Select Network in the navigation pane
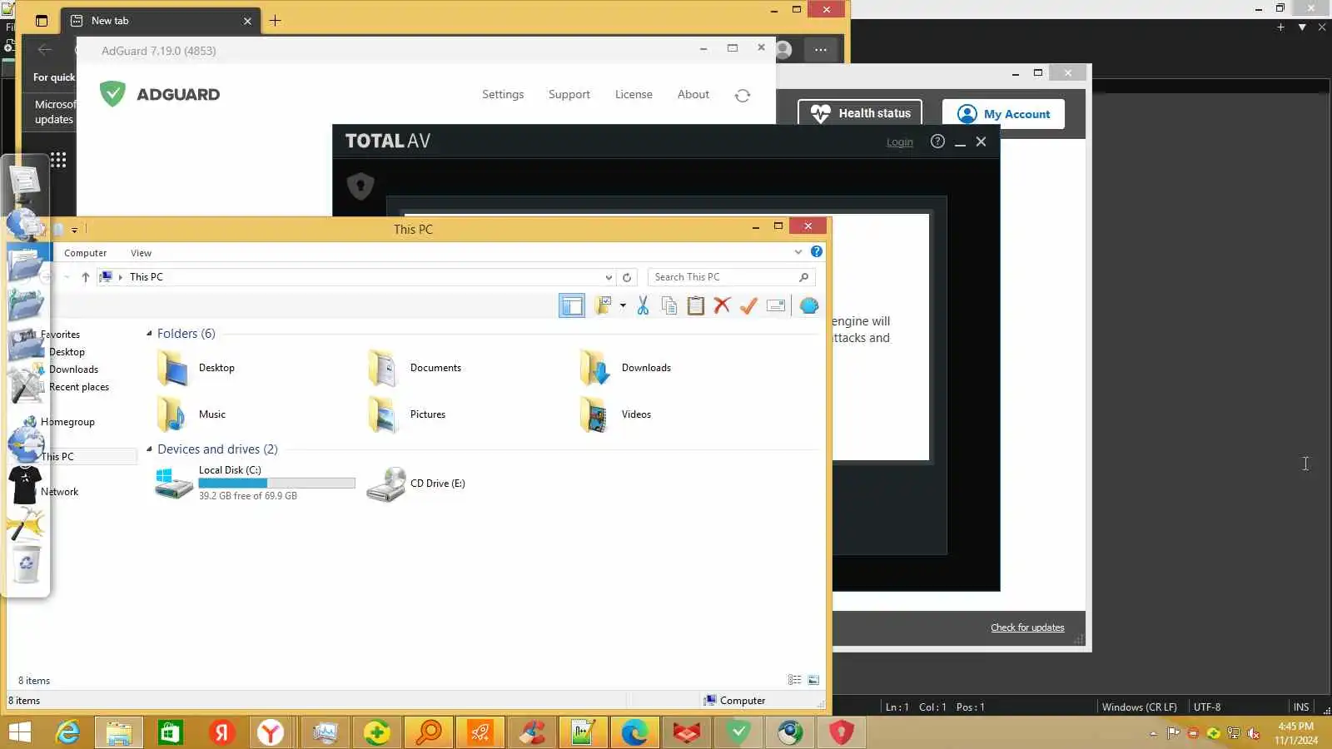The width and height of the screenshot is (1332, 749). click(x=59, y=492)
